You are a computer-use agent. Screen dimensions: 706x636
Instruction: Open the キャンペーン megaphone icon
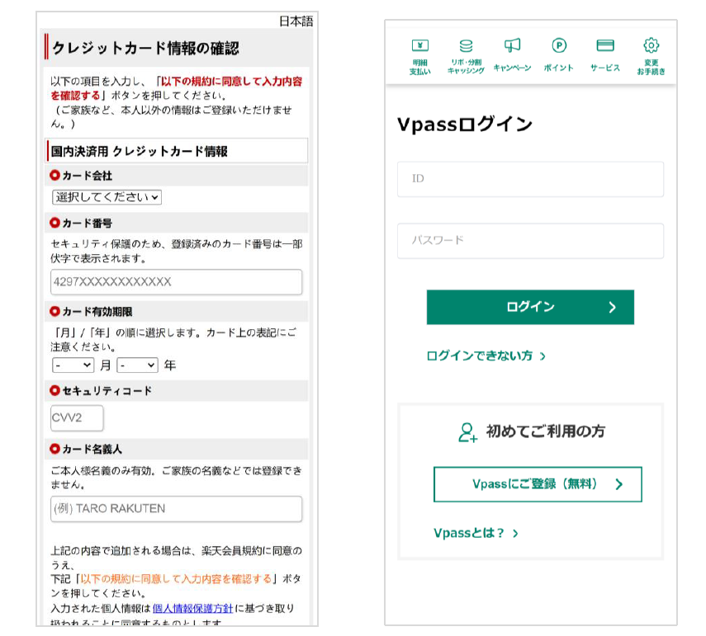pos(512,55)
